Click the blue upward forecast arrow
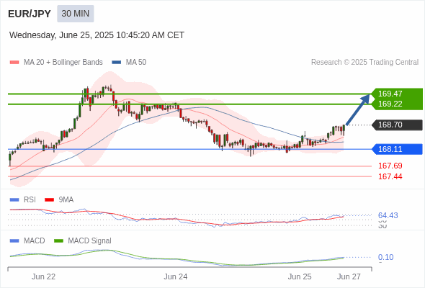Image resolution: width=425 pixels, height=288 pixels. tap(358, 109)
